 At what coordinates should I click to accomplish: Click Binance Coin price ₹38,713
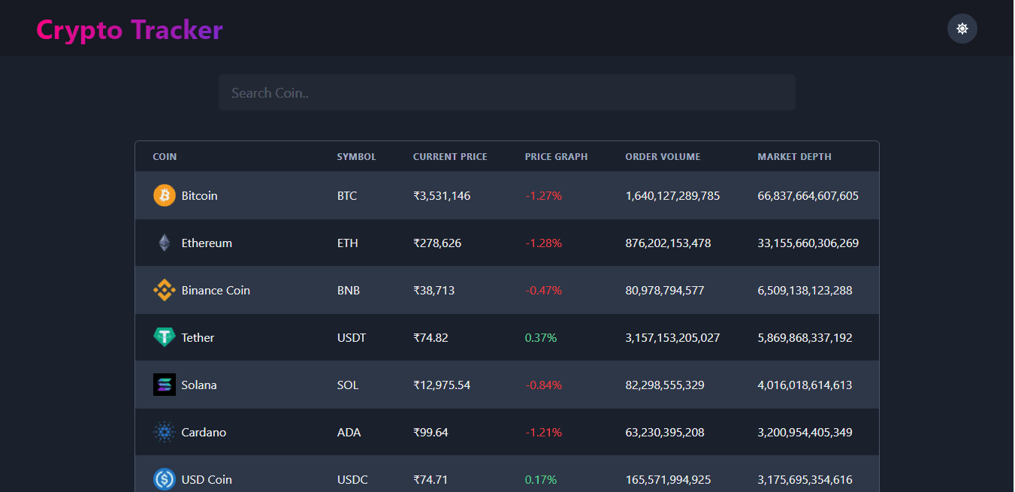[433, 290]
